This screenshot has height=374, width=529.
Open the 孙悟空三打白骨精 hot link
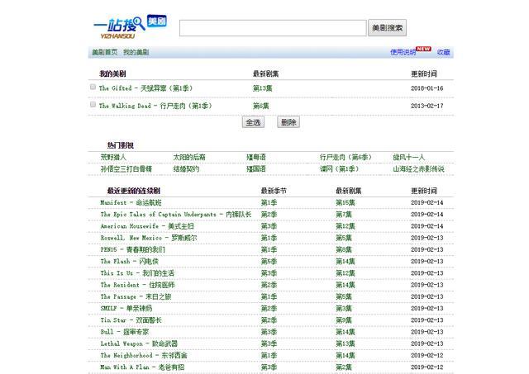click(126, 168)
